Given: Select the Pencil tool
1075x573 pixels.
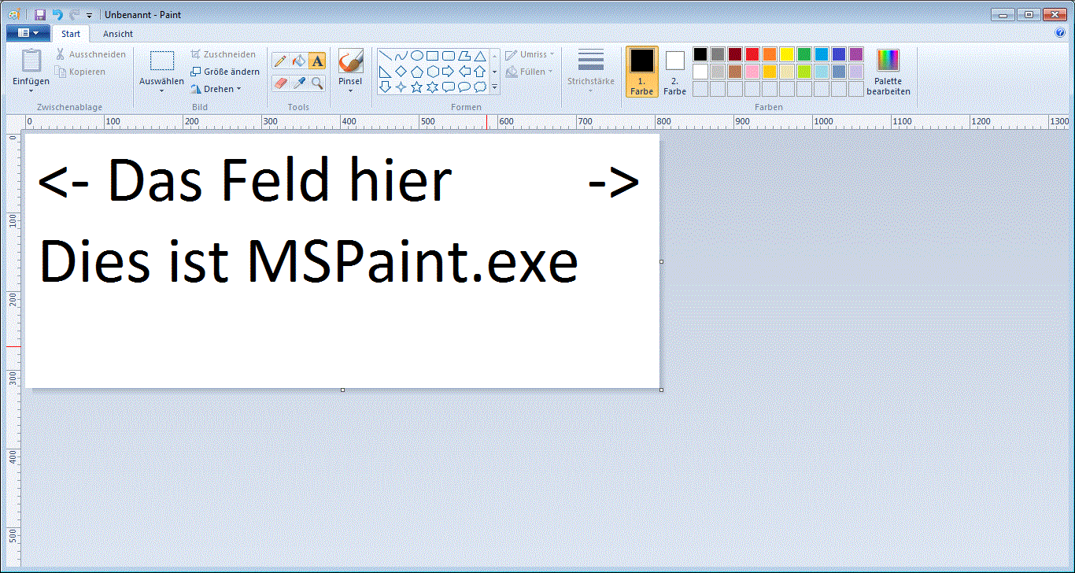Looking at the screenshot, I should [280, 61].
